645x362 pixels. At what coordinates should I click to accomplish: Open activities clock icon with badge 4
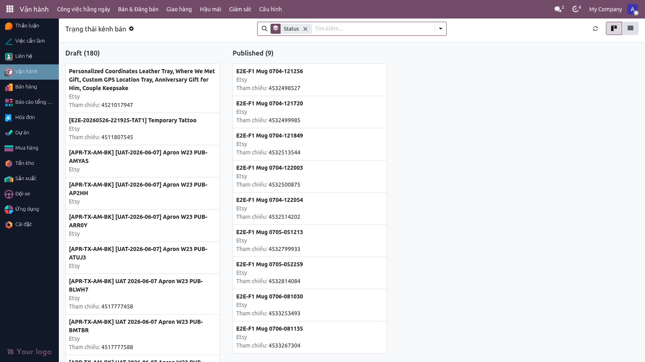[576, 9]
